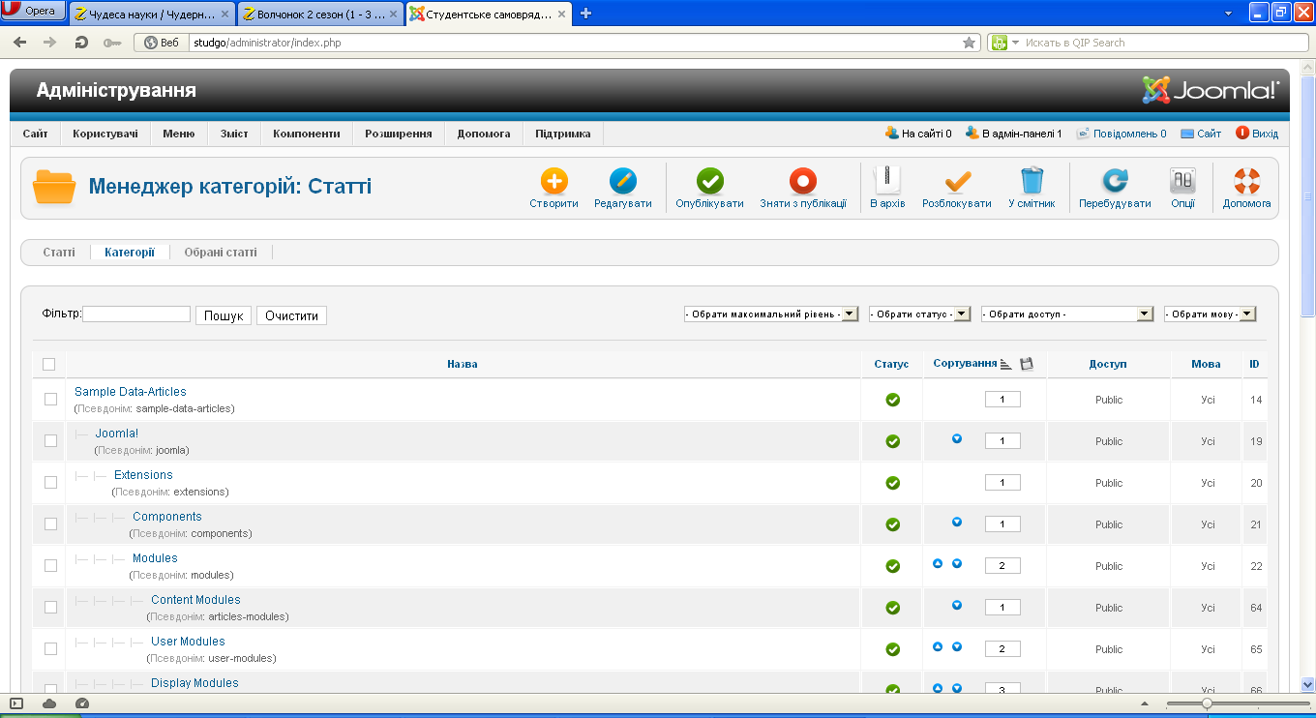Check the Components row checkbox

point(50,524)
